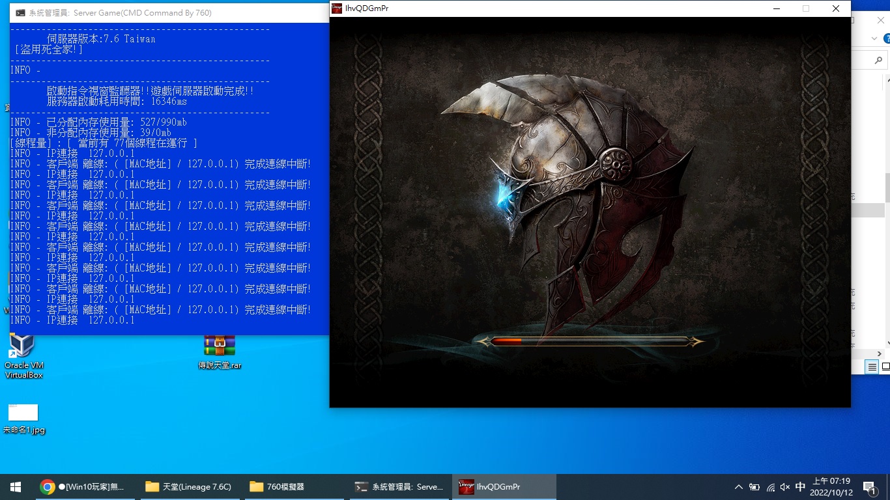This screenshot has height=500, width=890.
Task: Select the 未命名1.jpg file on the desktop
Action: point(23,419)
